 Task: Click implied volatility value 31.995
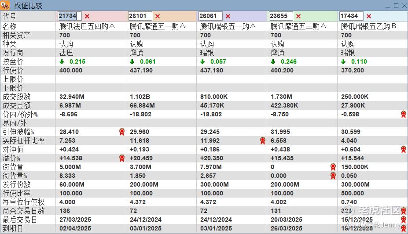coord(280,132)
